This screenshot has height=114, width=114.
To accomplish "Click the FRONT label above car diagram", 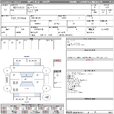I will point(27,56).
